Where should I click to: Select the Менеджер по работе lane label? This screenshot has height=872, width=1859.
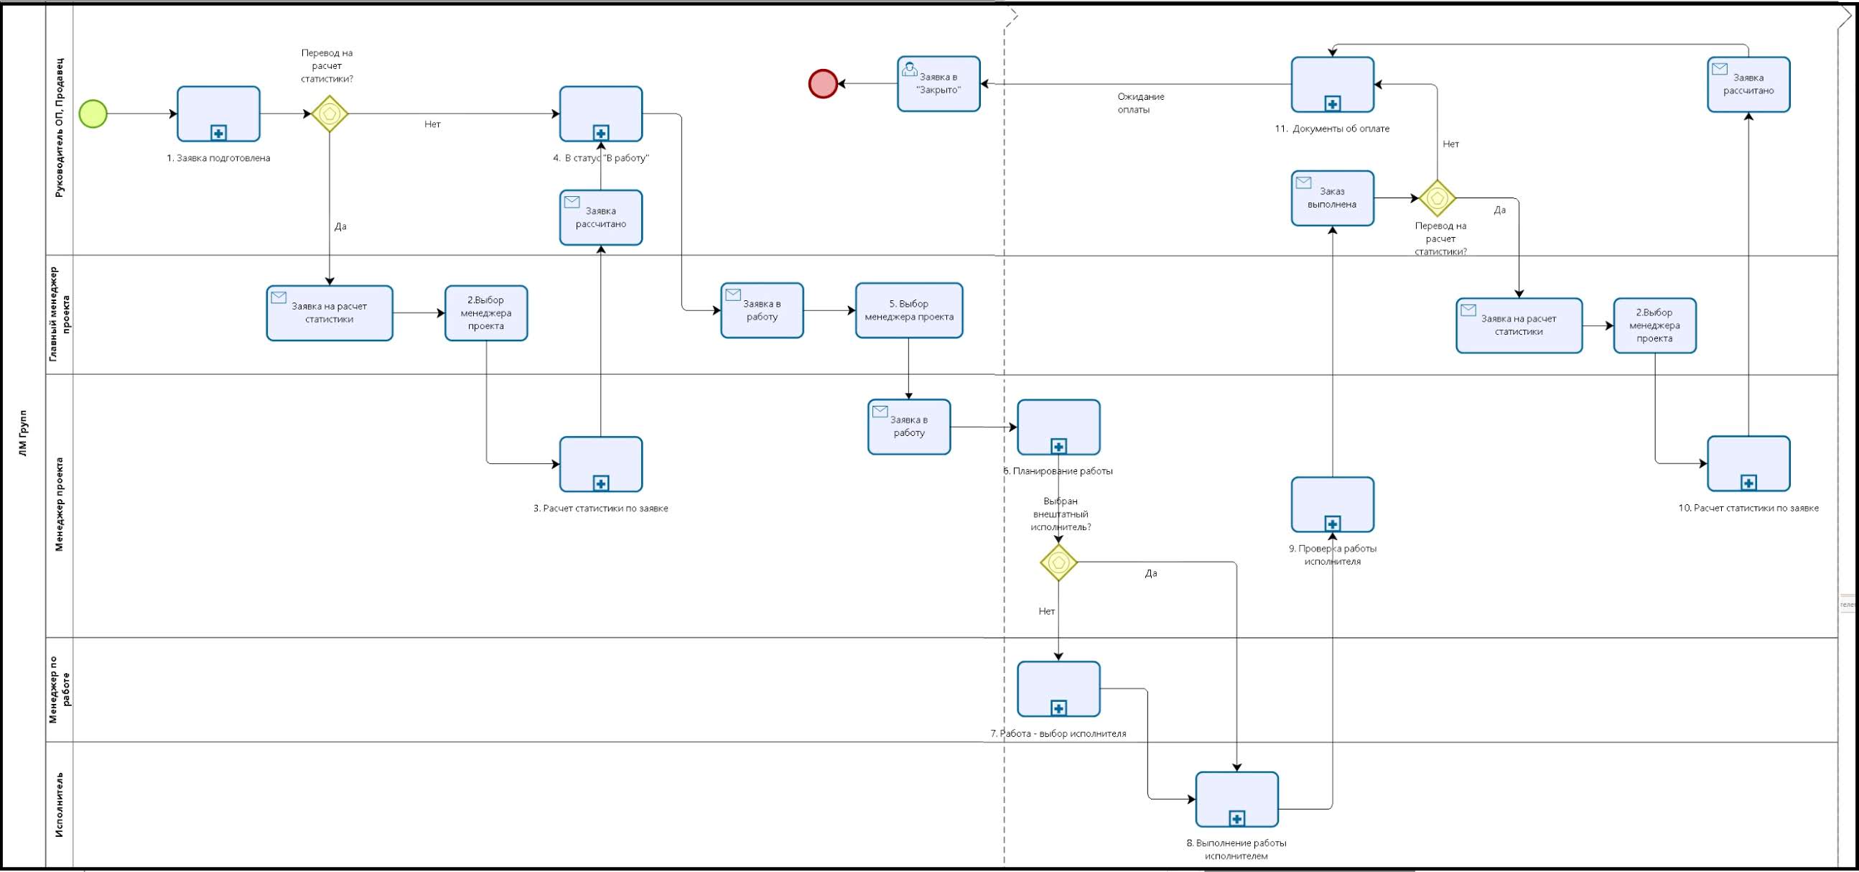60,690
